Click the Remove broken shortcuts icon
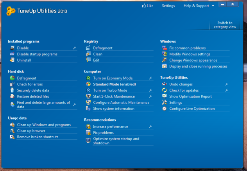 tap(12, 137)
